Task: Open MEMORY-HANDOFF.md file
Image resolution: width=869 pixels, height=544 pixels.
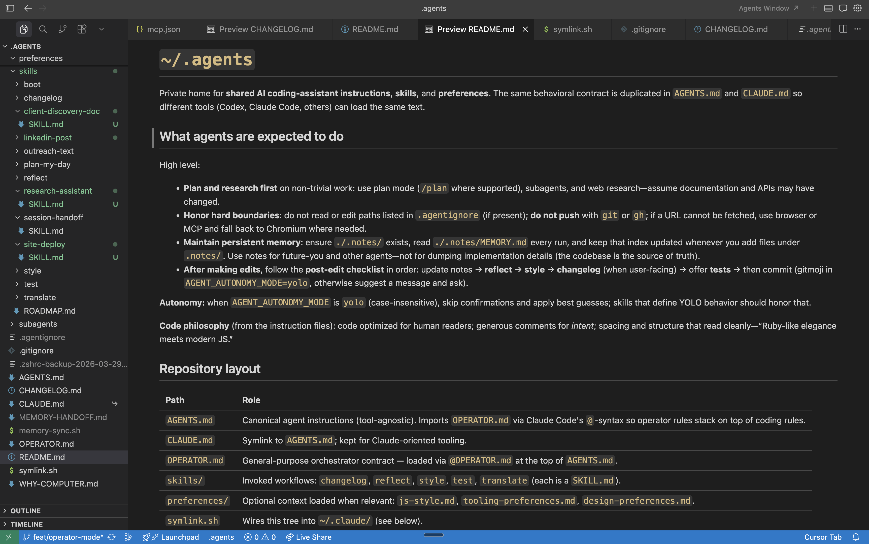Action: click(64, 417)
